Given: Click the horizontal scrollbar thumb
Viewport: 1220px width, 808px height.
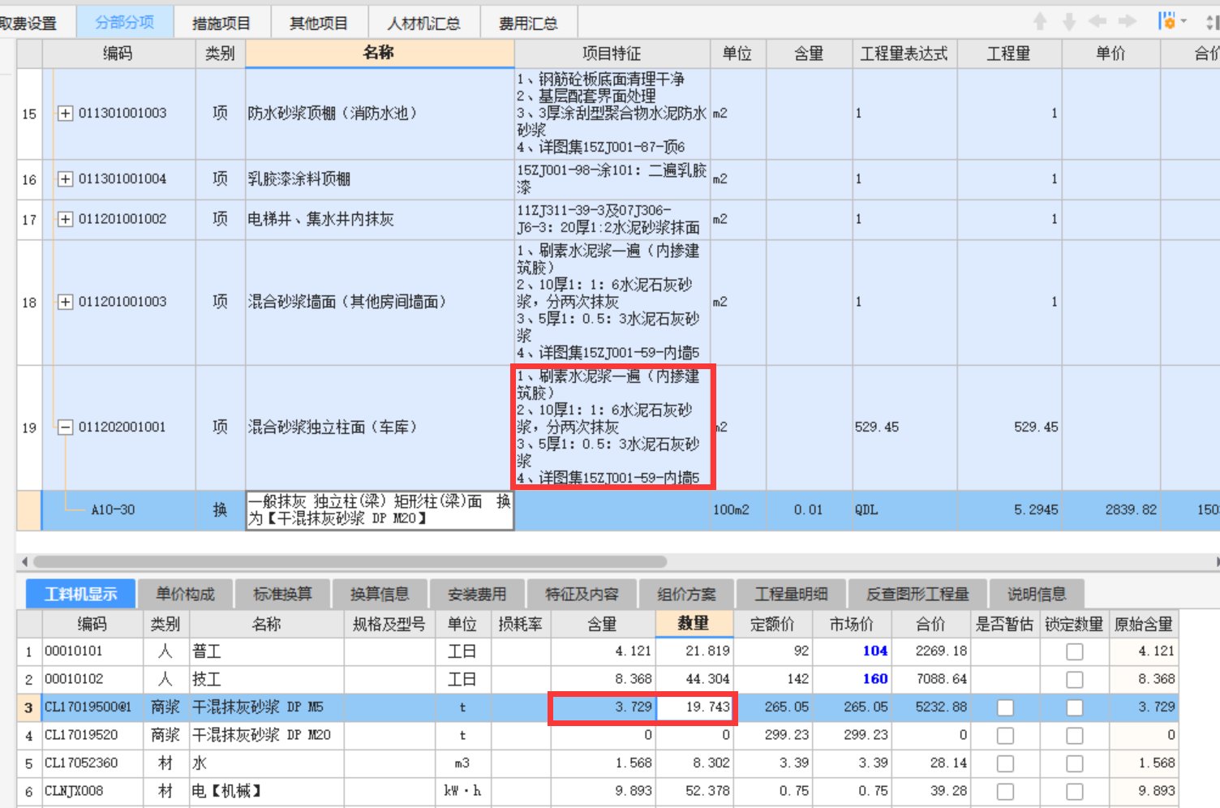Looking at the screenshot, I should (x=350, y=561).
